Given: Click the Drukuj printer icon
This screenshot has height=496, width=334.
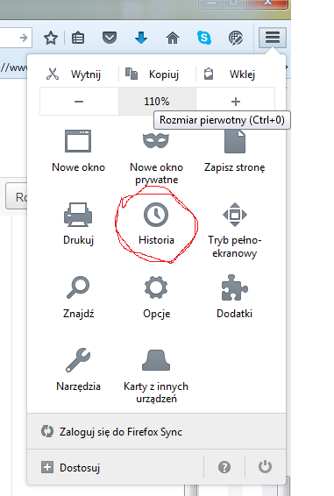Looking at the screenshot, I should pyautogui.click(x=78, y=215).
